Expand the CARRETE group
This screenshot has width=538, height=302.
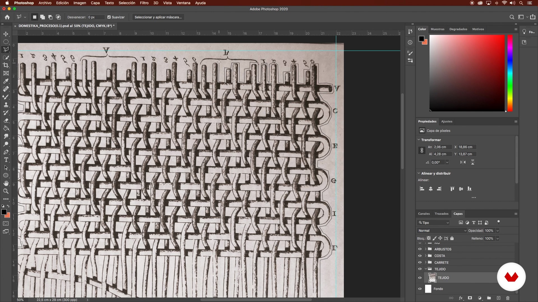pos(426,262)
